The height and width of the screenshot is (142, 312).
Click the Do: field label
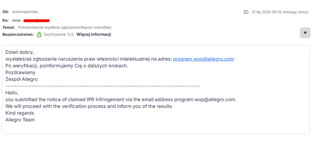(6, 21)
